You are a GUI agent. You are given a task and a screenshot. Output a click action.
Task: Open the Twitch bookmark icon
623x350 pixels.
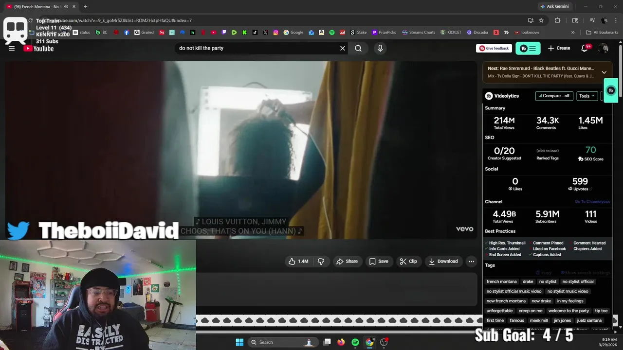[x=224, y=33]
